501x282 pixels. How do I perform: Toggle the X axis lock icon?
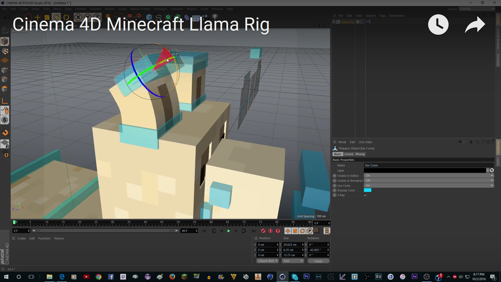pyautogui.click(x=78, y=17)
